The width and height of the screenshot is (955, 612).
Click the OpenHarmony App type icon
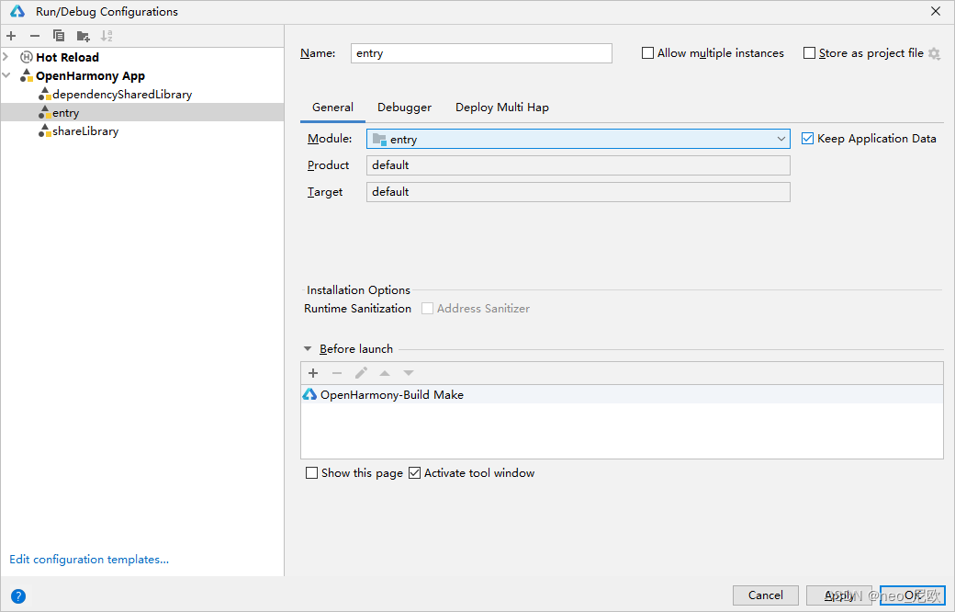(x=27, y=75)
